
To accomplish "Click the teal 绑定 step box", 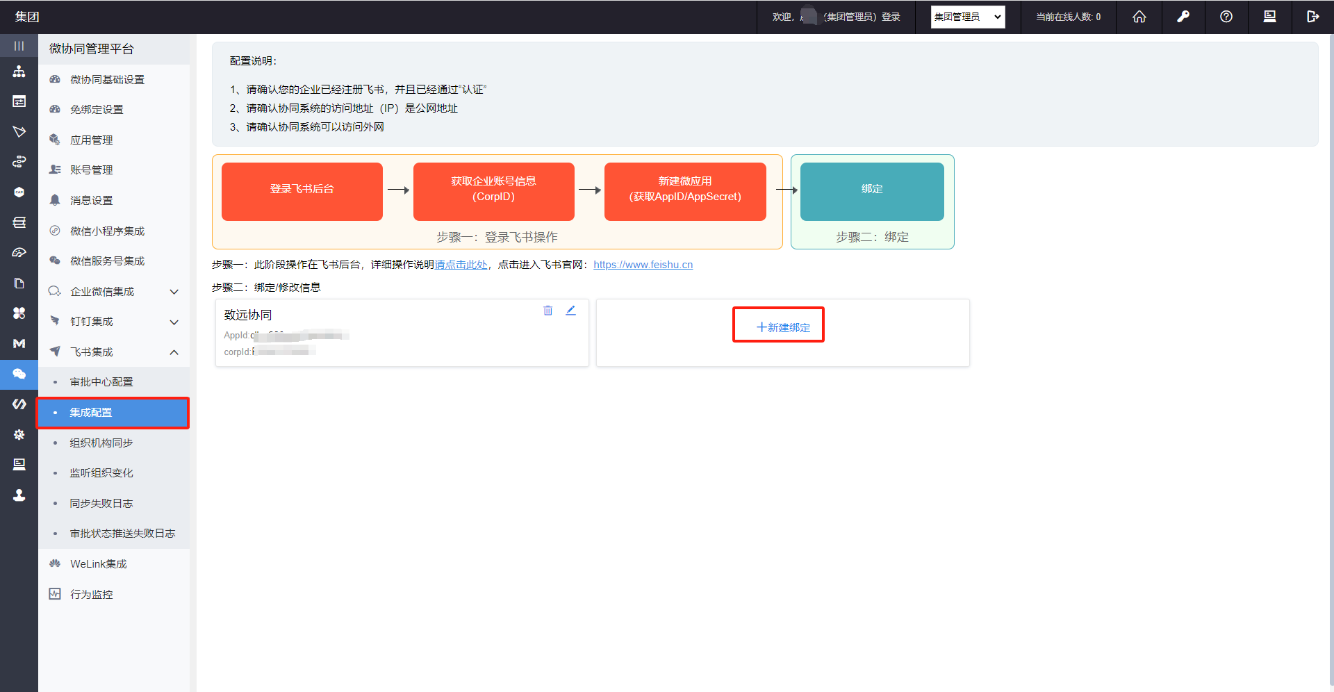I will tap(872, 192).
